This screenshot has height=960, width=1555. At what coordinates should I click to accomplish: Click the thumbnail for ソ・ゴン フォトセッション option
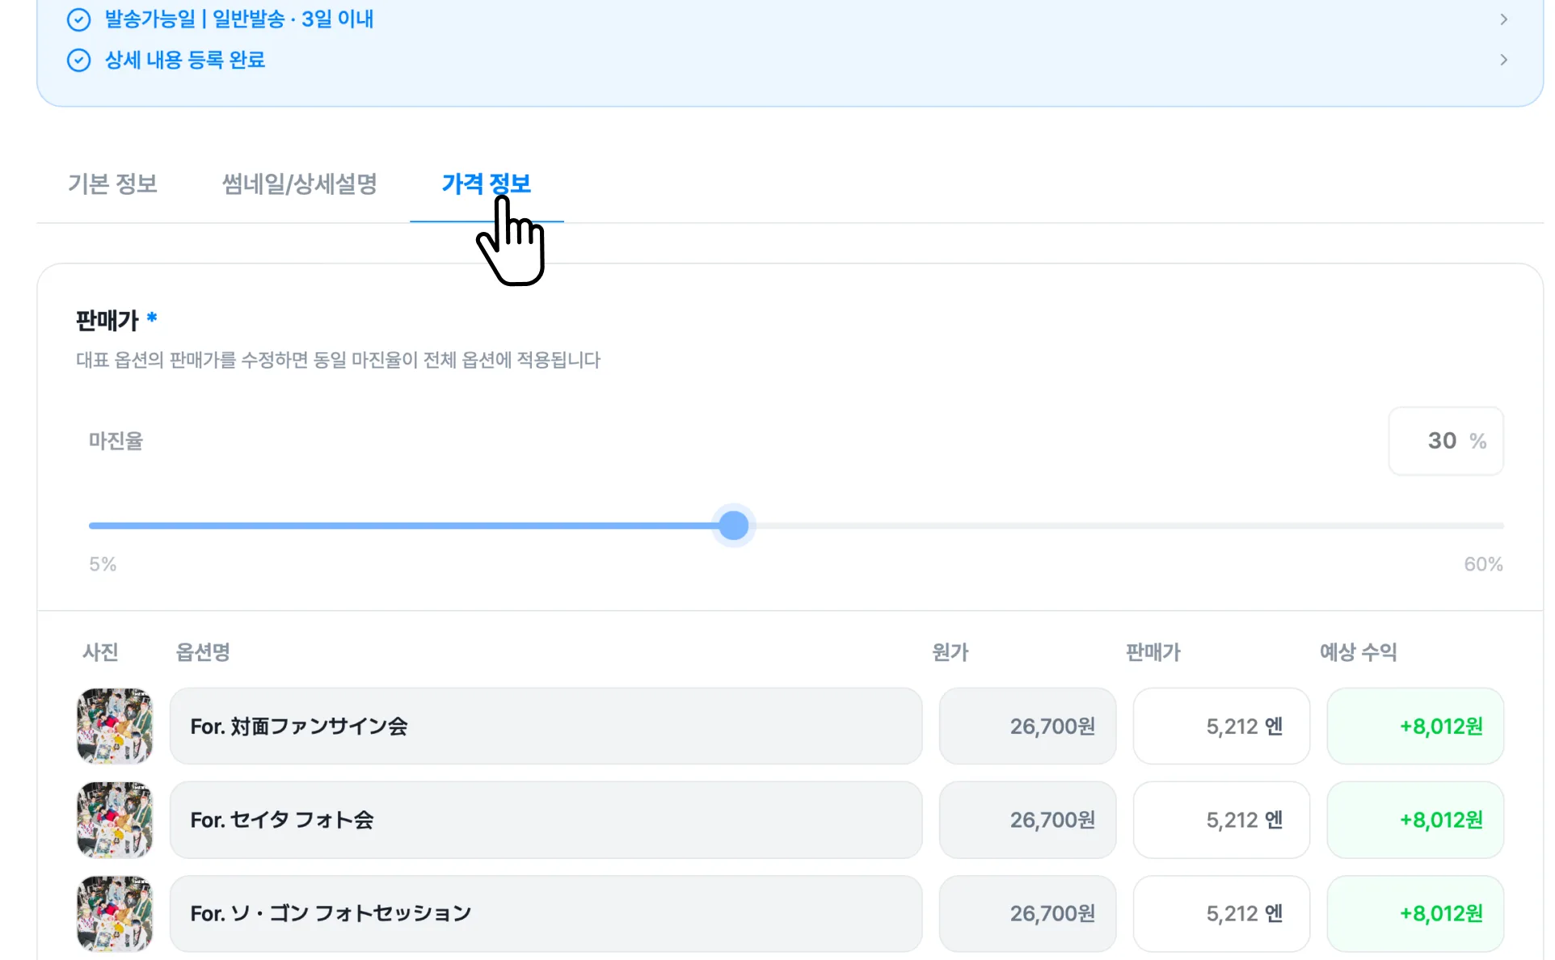115,913
